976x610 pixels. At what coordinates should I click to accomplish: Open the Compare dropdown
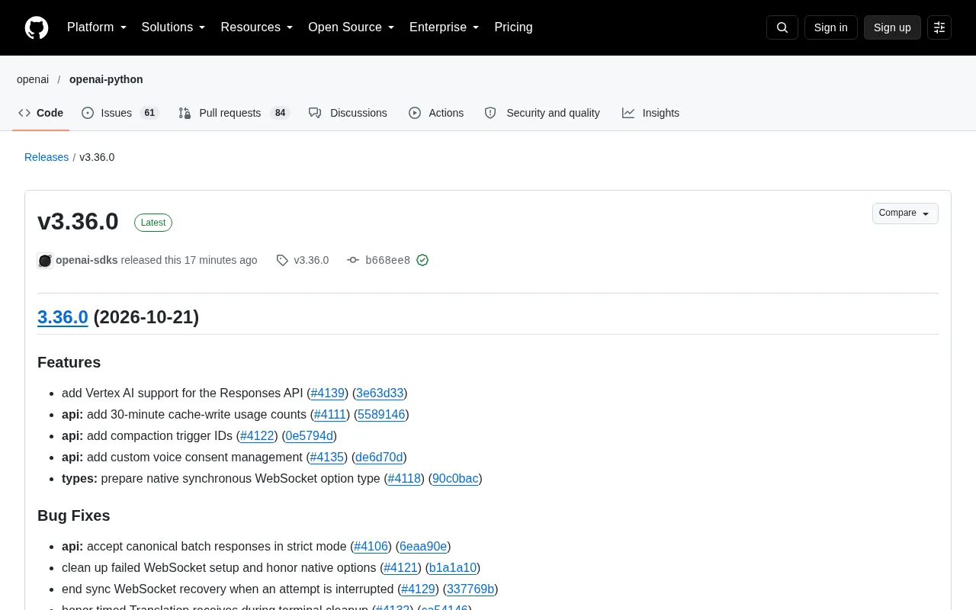(905, 213)
